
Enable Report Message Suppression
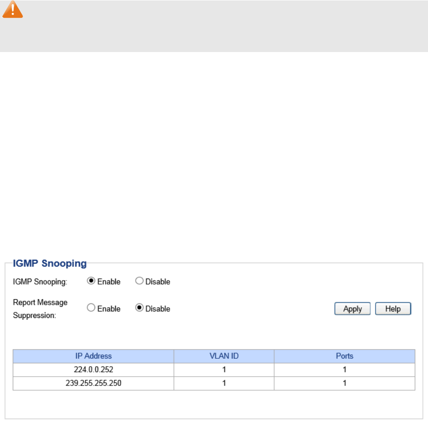[91, 308]
